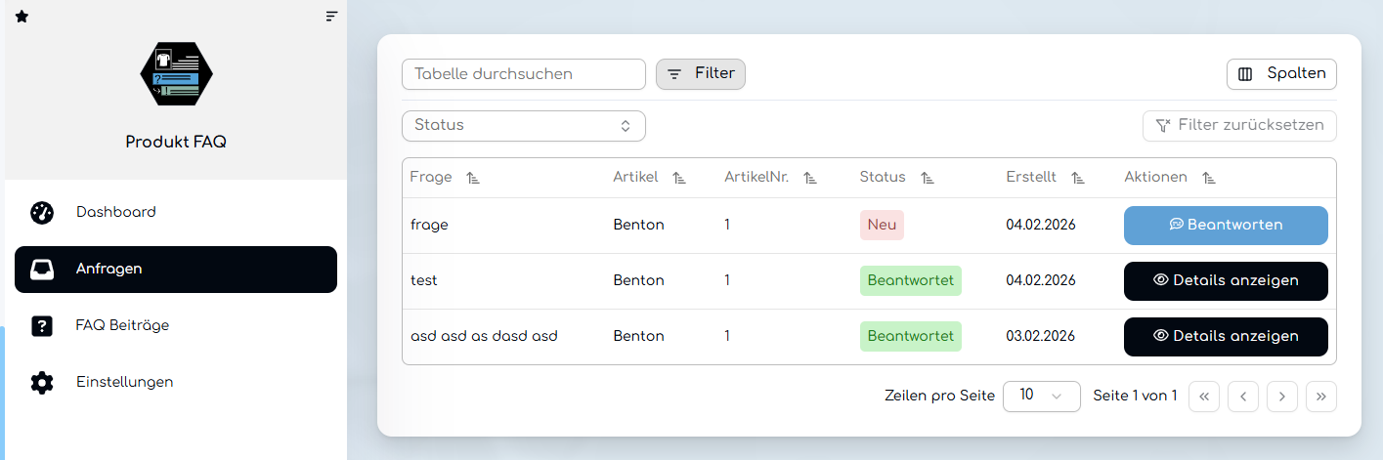Click Filter zurücksetzen
Image resolution: width=1383 pixels, height=460 pixels.
tap(1239, 125)
